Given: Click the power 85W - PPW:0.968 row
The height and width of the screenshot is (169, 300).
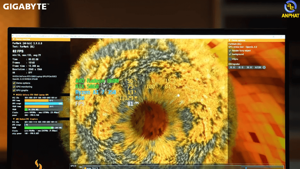Looking at the screenshot, I should (x=26, y=115).
